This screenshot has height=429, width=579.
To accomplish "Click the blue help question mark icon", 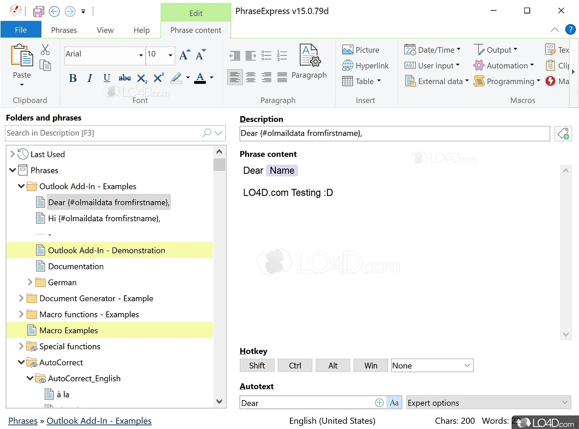I will click(x=570, y=30).
